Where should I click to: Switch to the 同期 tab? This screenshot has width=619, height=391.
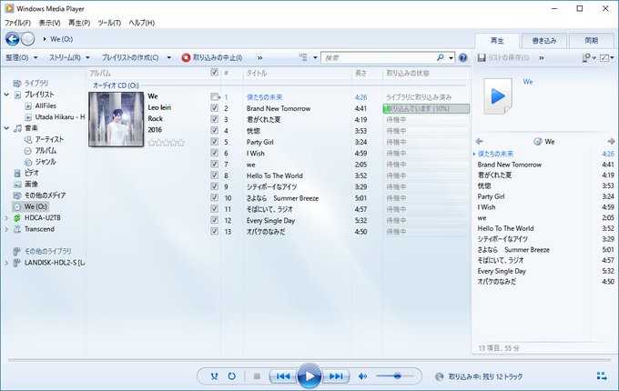coord(591,41)
